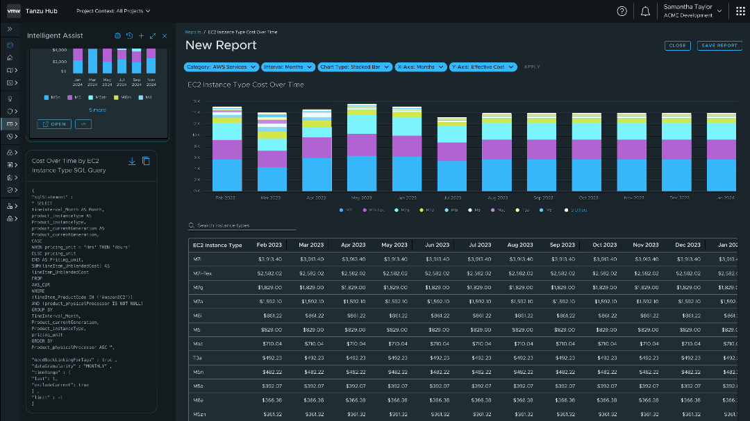The height and width of the screenshot is (421, 750).
Task: Click OPEN in Intelligent Assist chart card
Action: point(54,124)
